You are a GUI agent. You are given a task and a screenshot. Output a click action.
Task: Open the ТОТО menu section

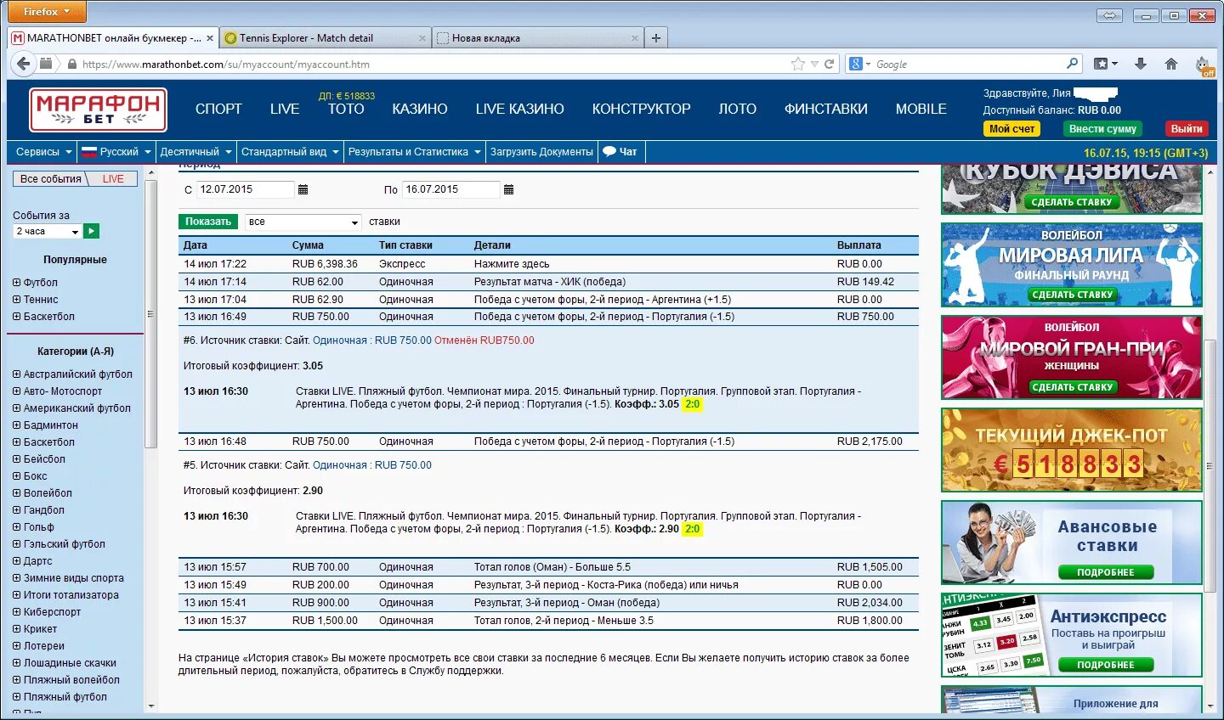click(x=346, y=109)
